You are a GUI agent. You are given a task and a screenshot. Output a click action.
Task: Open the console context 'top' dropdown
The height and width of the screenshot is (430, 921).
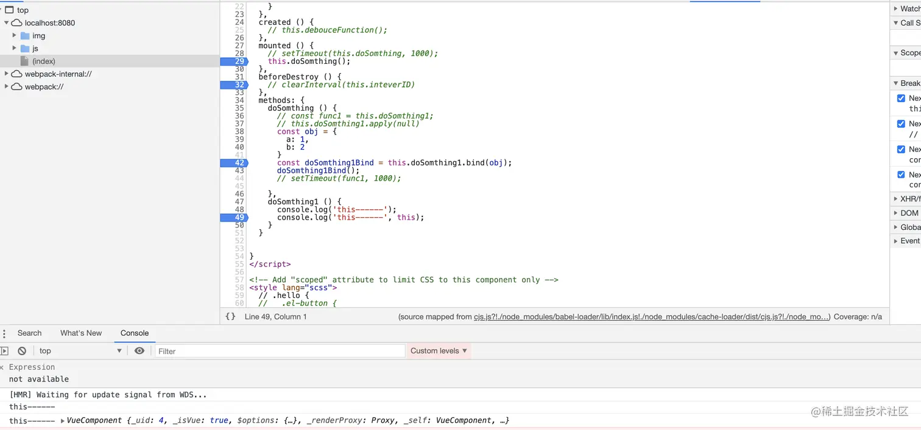[x=80, y=351]
